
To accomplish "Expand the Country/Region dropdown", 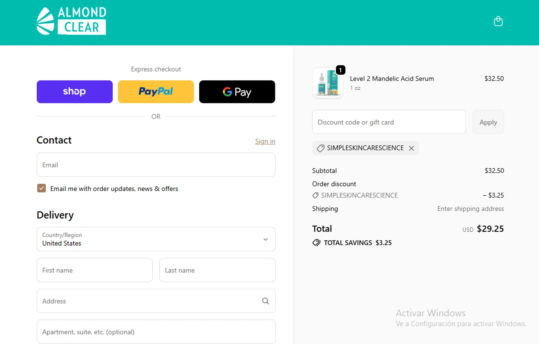I will click(156, 239).
